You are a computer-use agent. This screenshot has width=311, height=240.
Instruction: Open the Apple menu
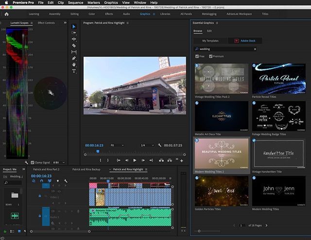pos(6,2)
